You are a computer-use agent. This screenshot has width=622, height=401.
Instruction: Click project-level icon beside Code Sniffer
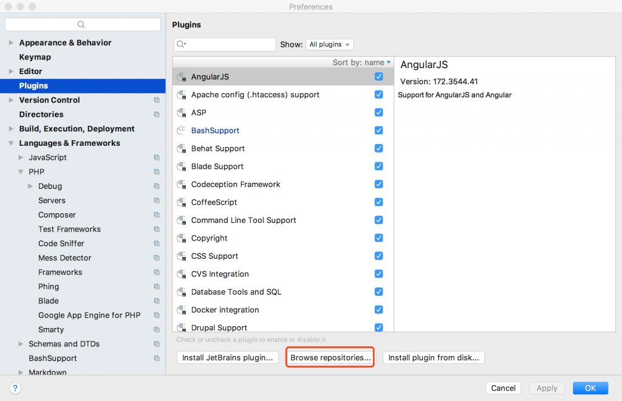click(157, 244)
